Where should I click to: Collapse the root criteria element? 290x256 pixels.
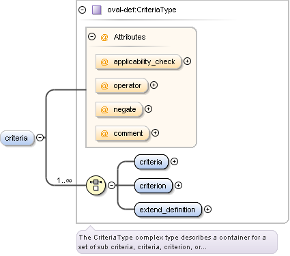[40, 138]
